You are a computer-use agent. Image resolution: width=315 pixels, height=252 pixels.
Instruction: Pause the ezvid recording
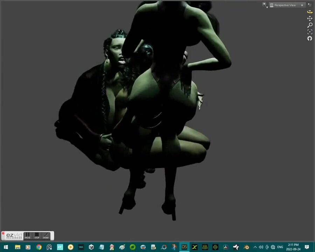[28, 236]
